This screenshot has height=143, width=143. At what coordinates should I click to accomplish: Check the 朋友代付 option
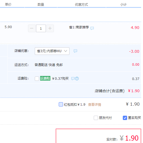[x=96, y=118]
